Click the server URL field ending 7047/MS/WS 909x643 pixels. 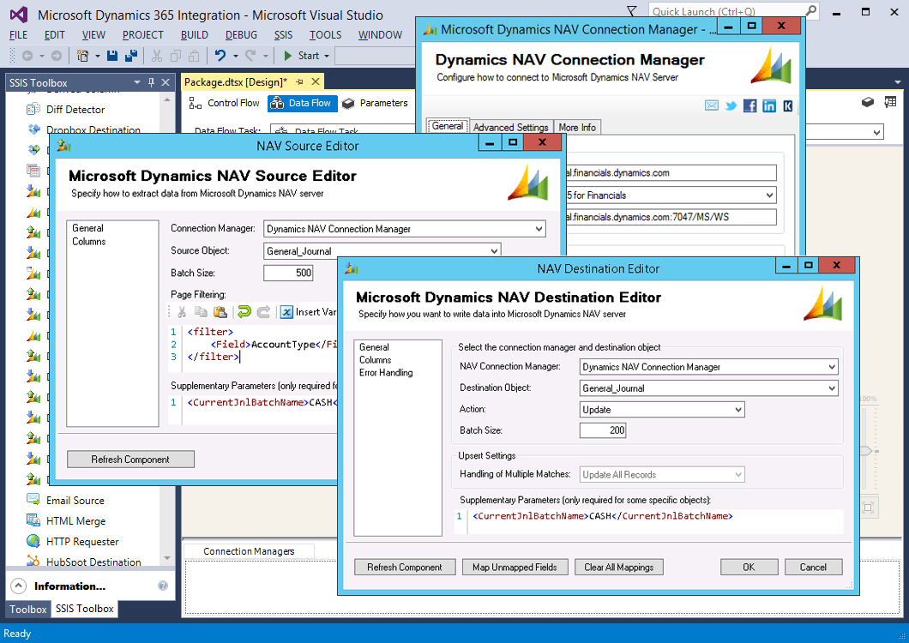[x=671, y=217]
